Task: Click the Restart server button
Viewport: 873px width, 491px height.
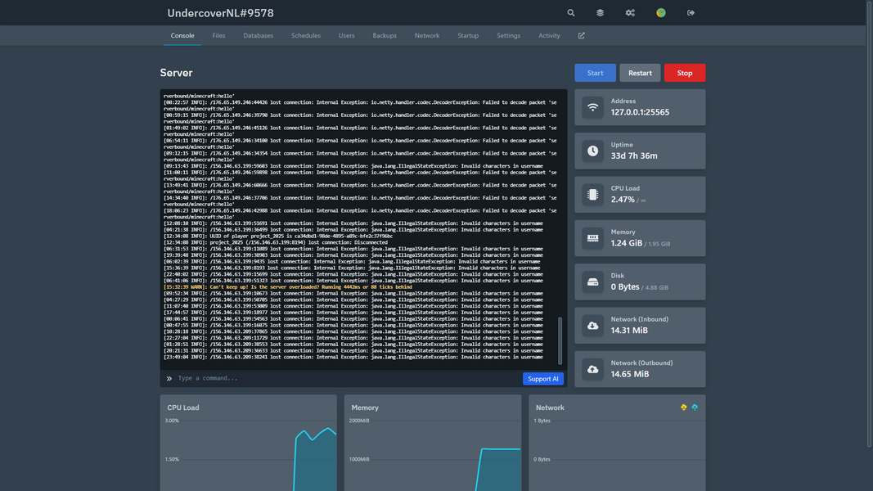Action: [640, 73]
